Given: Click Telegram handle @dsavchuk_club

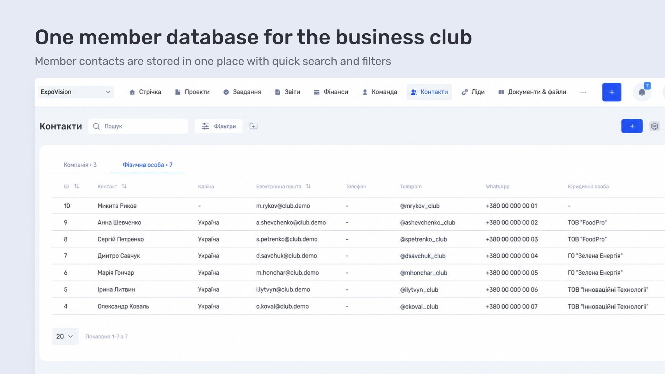Looking at the screenshot, I should pos(423,256).
